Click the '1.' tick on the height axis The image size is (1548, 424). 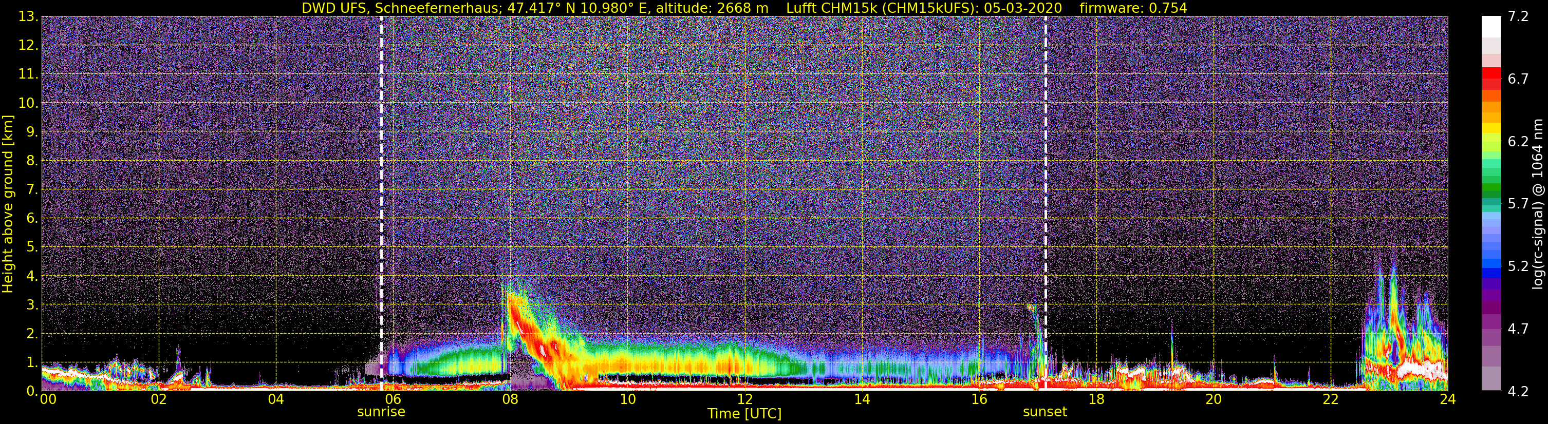32,362
